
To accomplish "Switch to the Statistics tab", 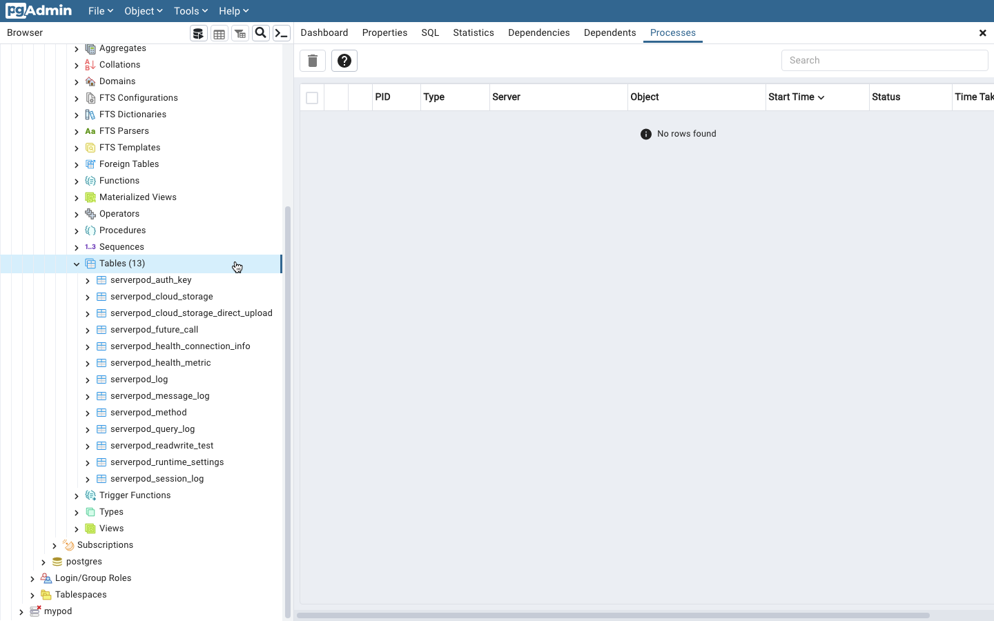I will coord(474,32).
